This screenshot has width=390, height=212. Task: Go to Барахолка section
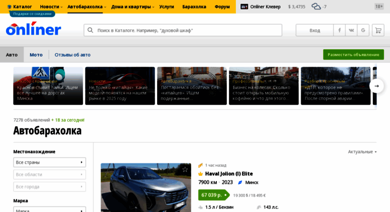click(194, 7)
